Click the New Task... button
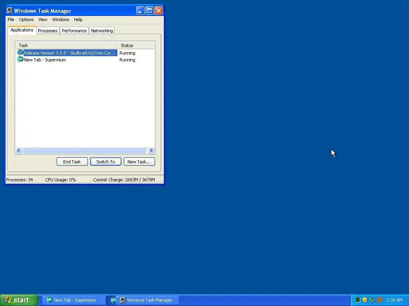Screen dimensions: 409x306 (x=139, y=162)
